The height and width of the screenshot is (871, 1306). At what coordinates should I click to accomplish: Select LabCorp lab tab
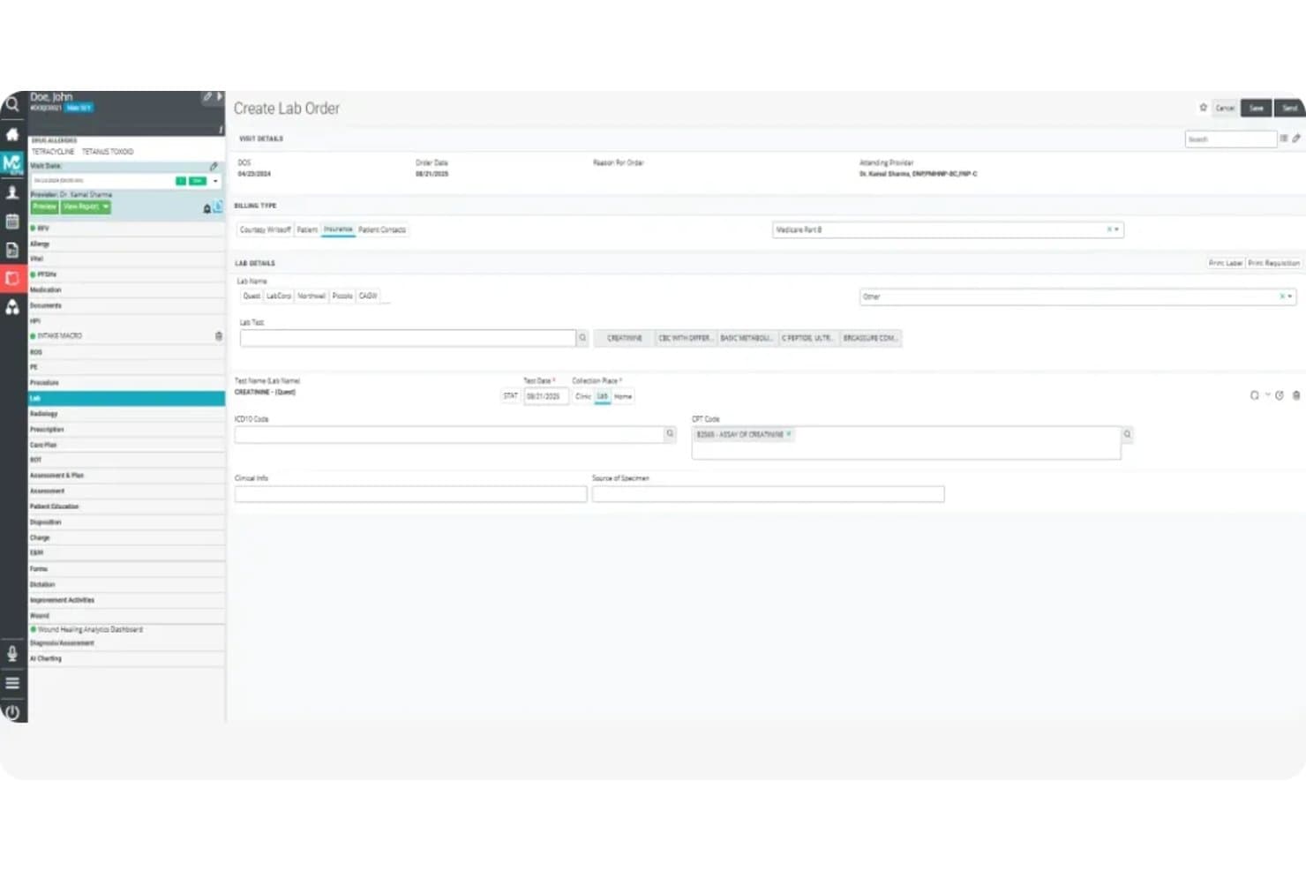(279, 296)
